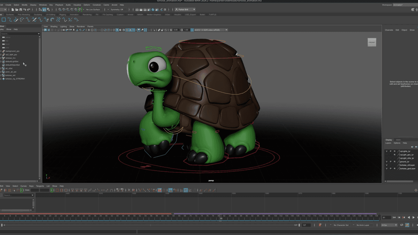Viewport: 418px width, 235px height.
Task: Click the loop playback icon
Action: point(402,225)
